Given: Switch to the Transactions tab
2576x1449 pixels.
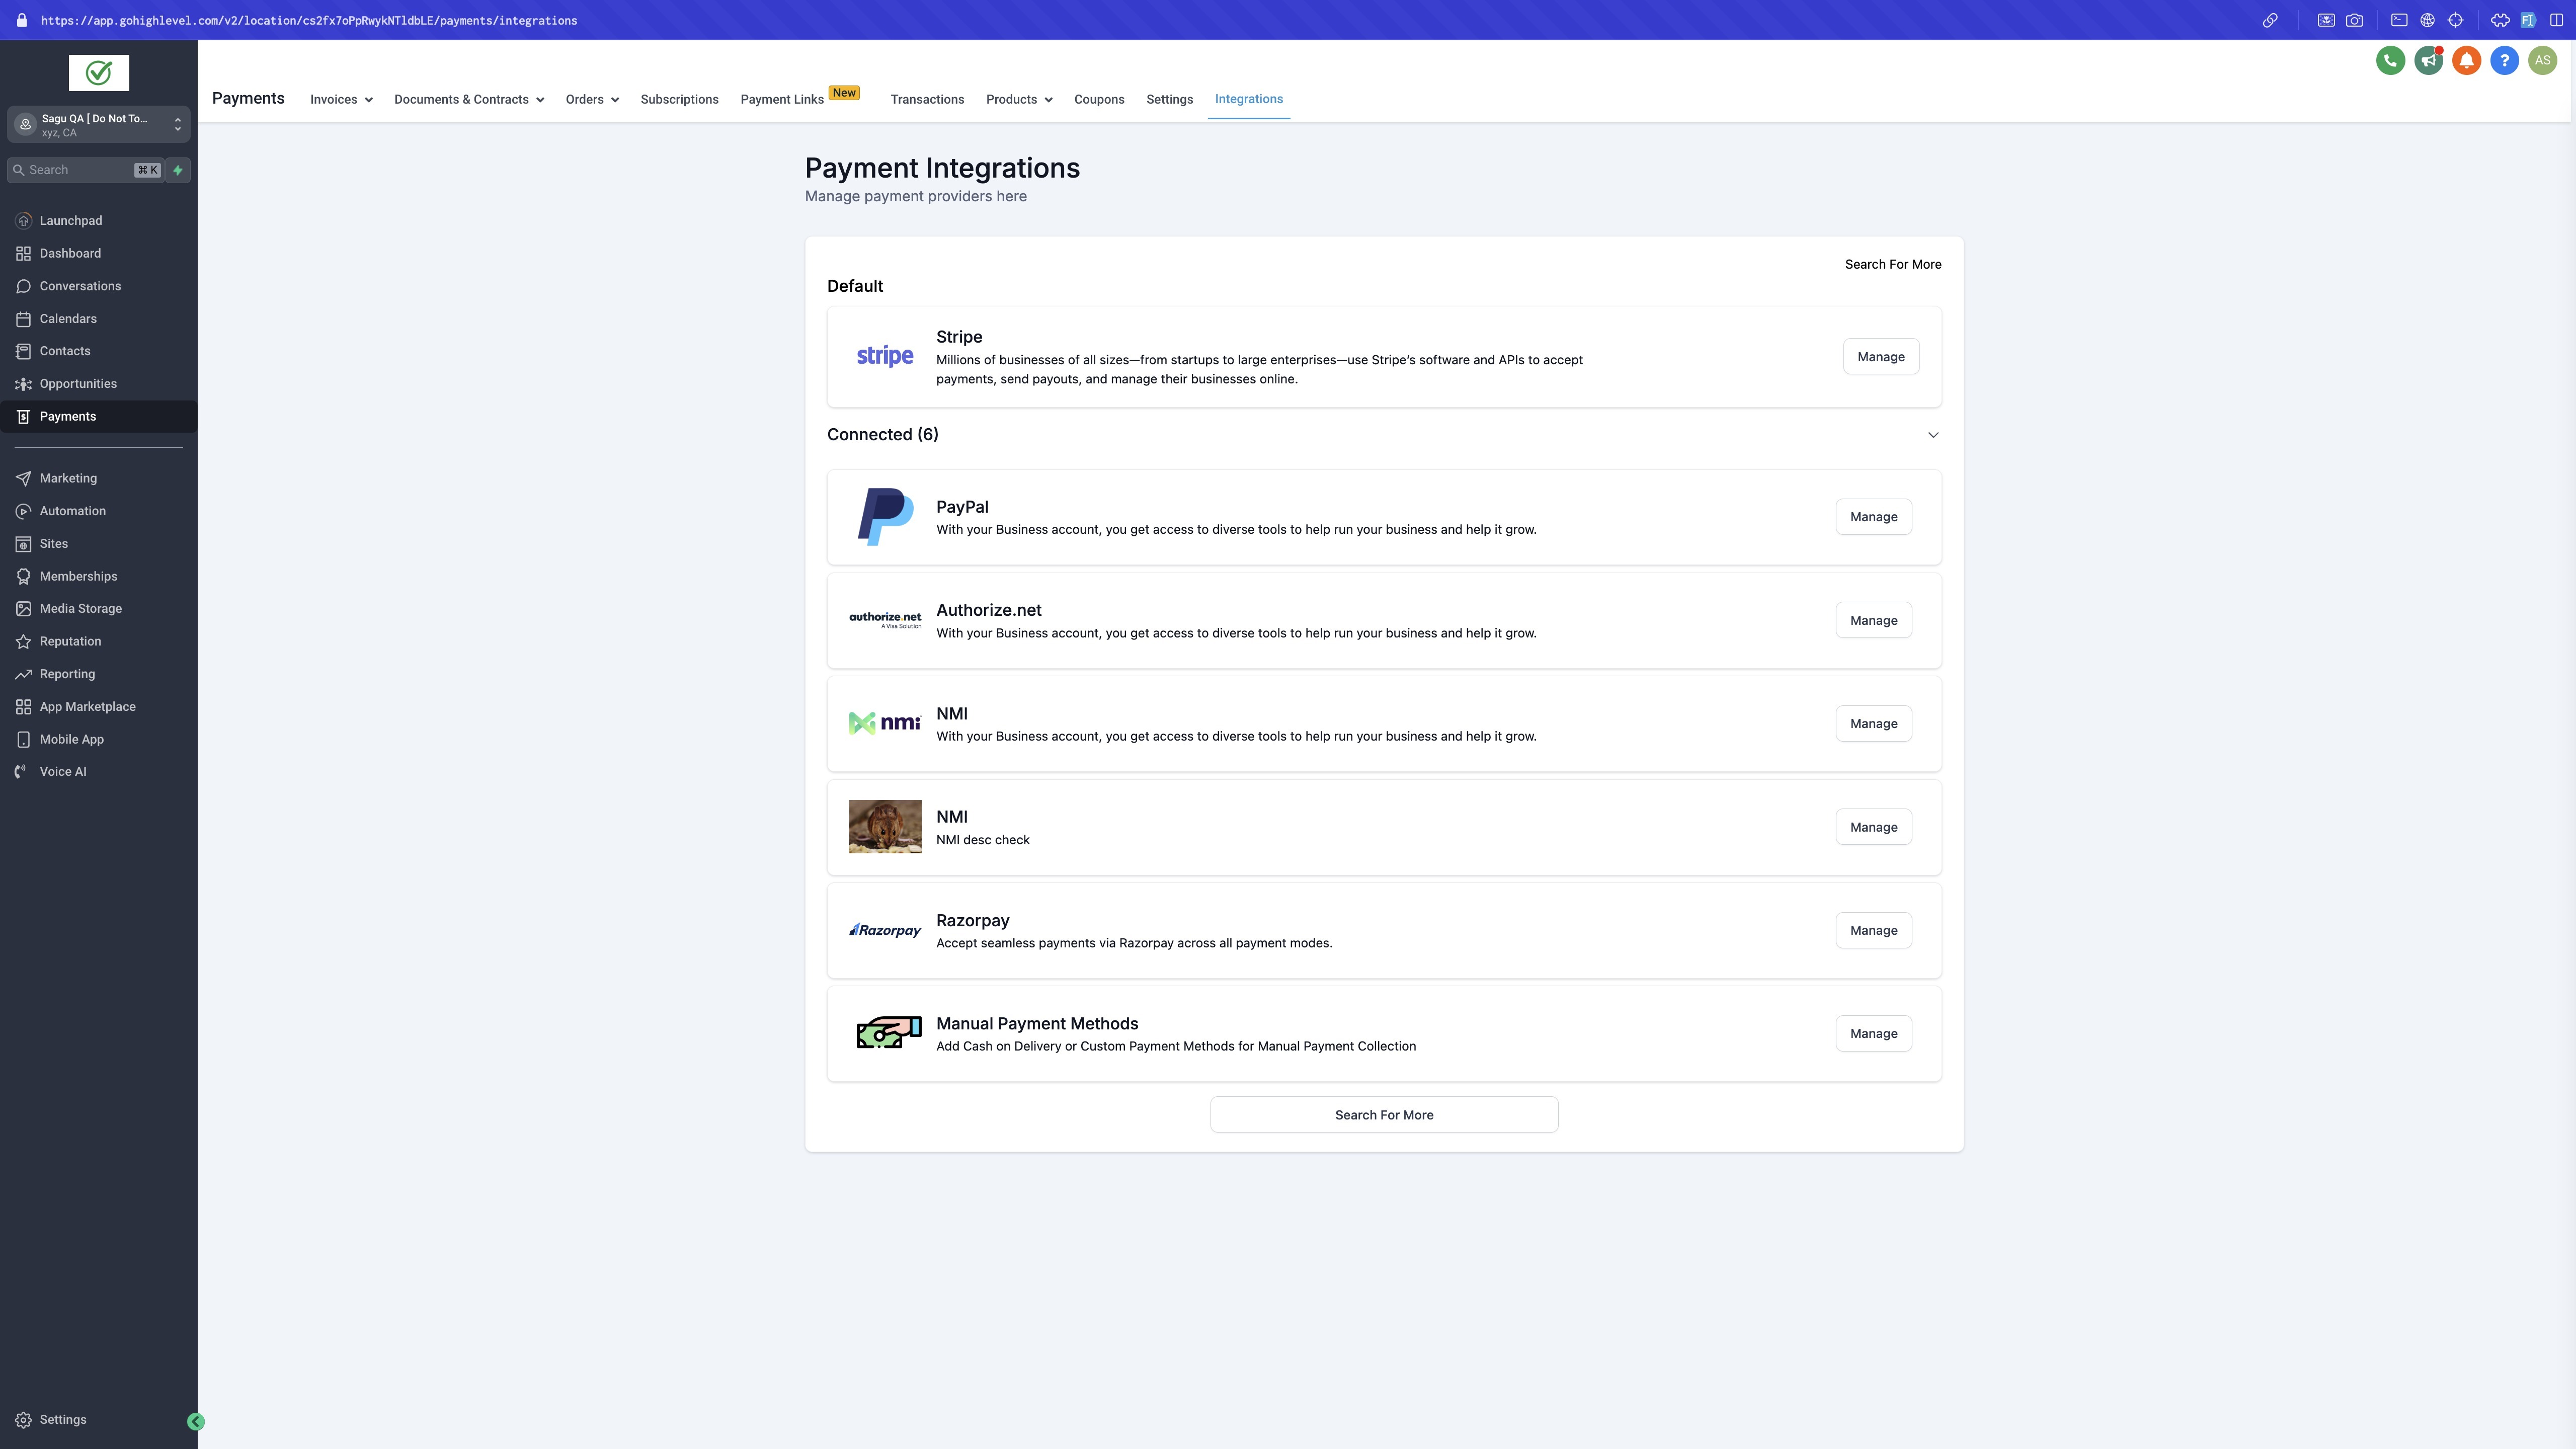Looking at the screenshot, I should pyautogui.click(x=927, y=100).
